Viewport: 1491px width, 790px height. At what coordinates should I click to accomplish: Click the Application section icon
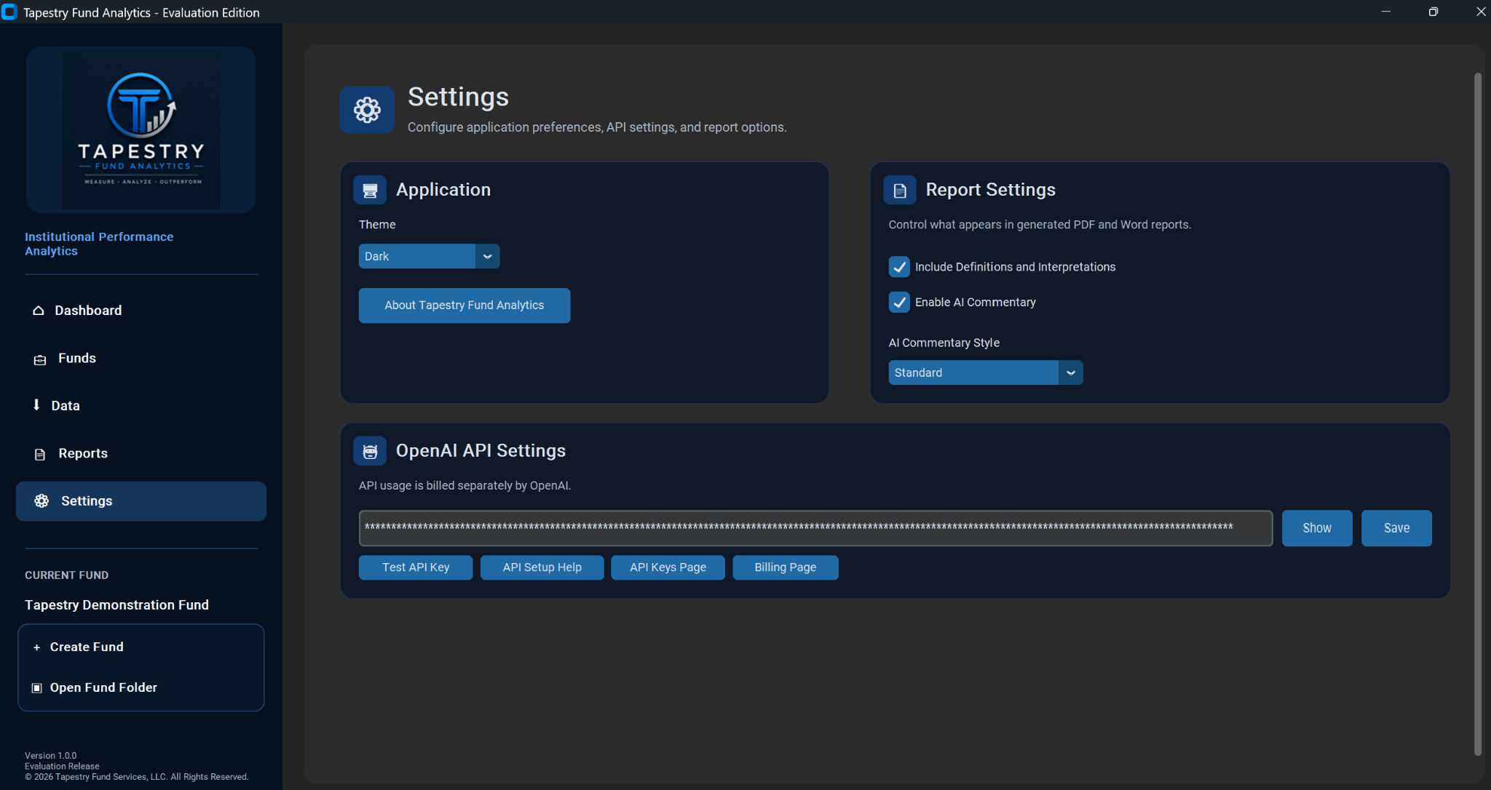click(370, 190)
